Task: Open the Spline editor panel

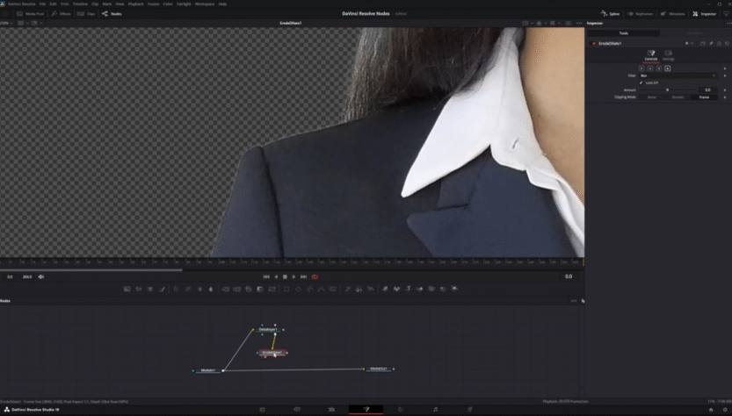Action: pyautogui.click(x=608, y=14)
